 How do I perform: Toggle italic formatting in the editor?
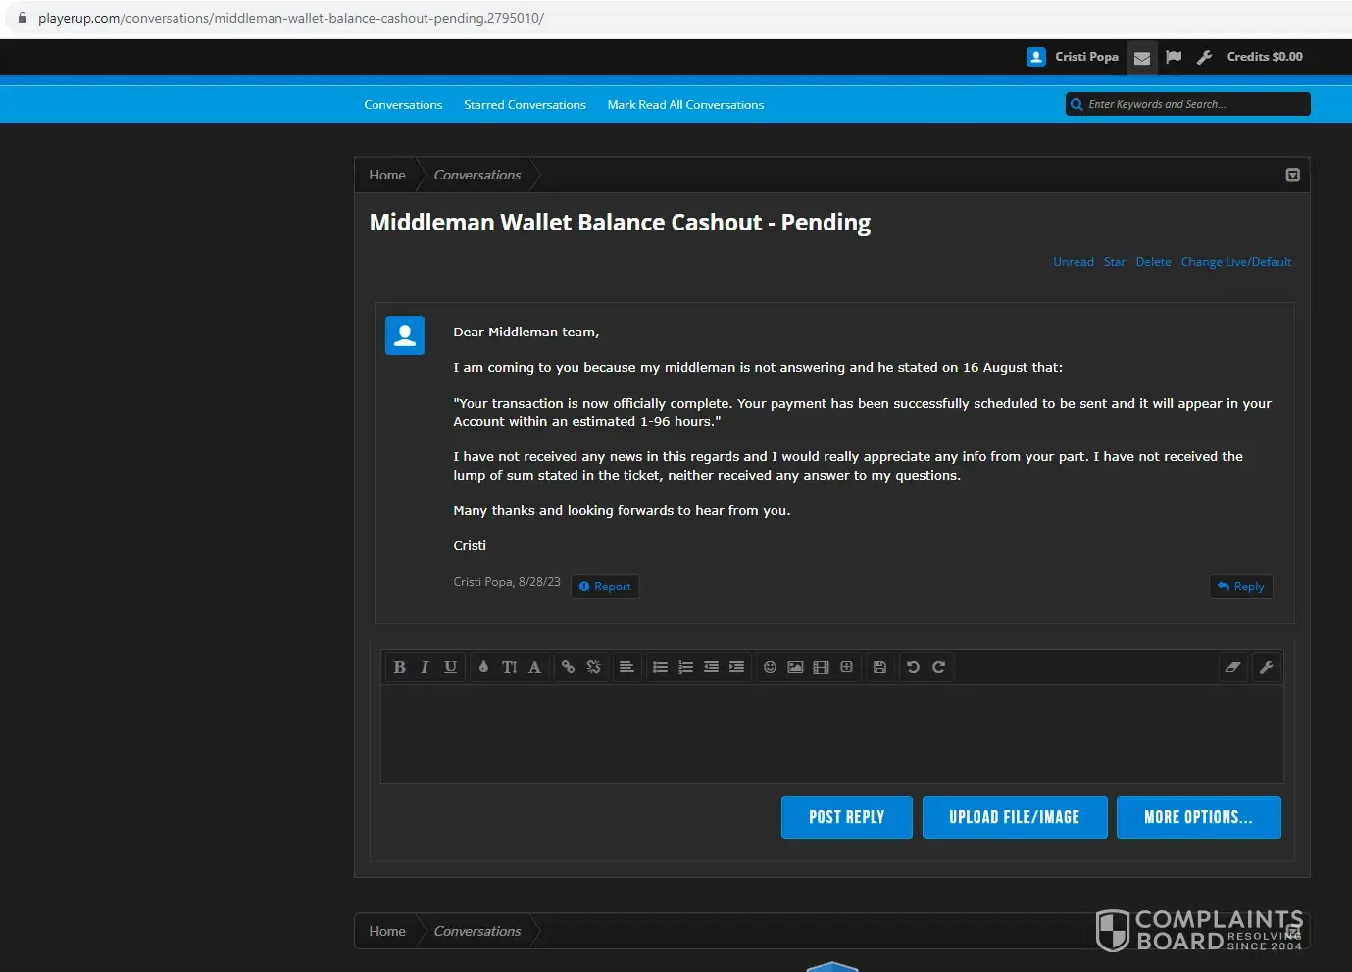[425, 667]
